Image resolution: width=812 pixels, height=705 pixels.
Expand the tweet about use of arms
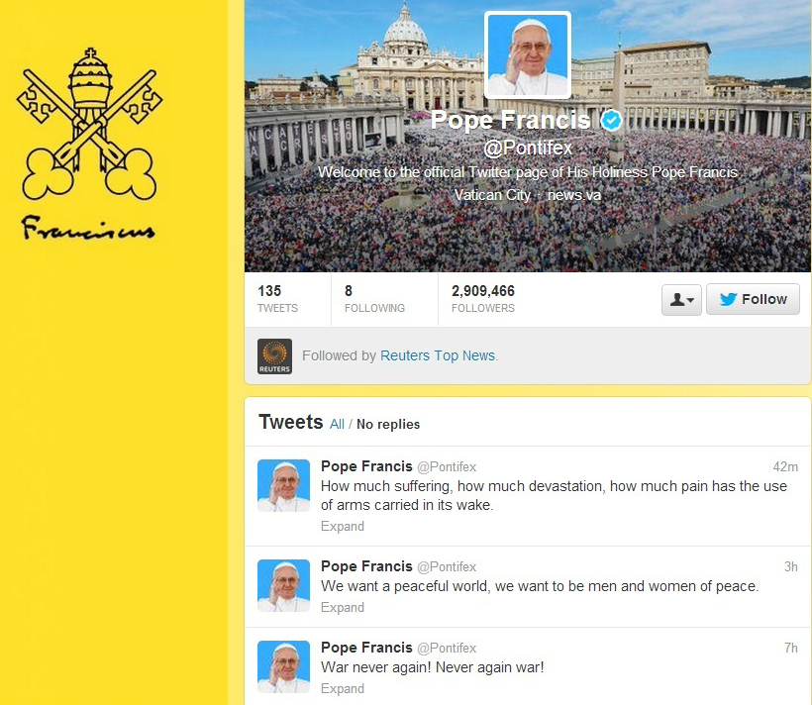[343, 527]
